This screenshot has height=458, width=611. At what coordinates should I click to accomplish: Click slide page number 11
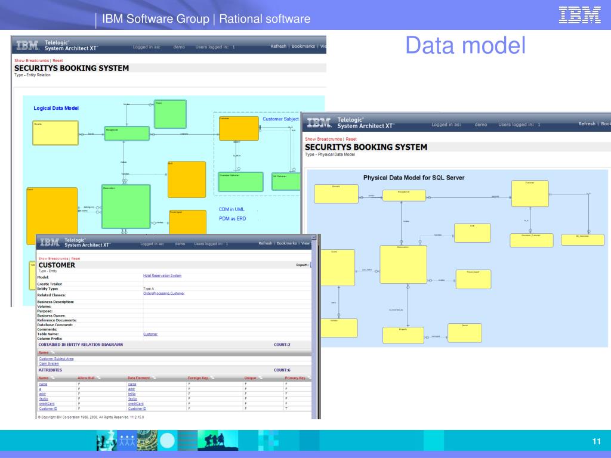click(596, 441)
